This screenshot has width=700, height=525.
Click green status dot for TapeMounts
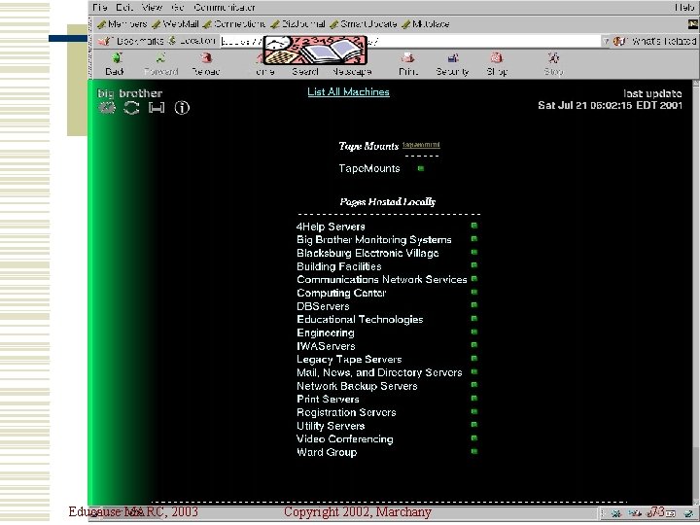pyautogui.click(x=421, y=168)
